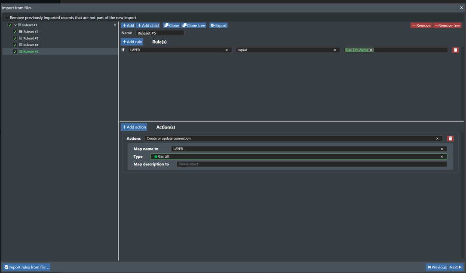The height and width of the screenshot is (273, 466).
Task: Select Ruleset #3 in the tree
Action: [x=31, y=38]
